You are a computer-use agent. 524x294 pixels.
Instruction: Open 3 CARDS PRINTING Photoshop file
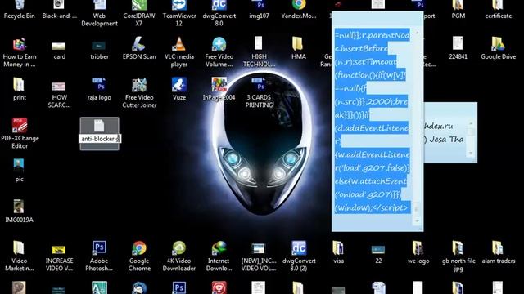[259, 93]
